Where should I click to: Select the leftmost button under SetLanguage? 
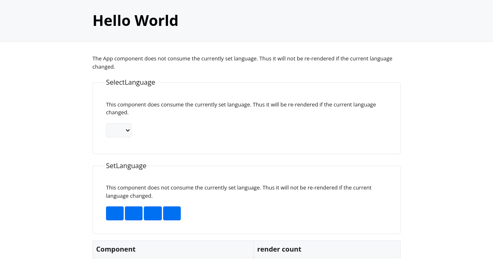[115, 213]
